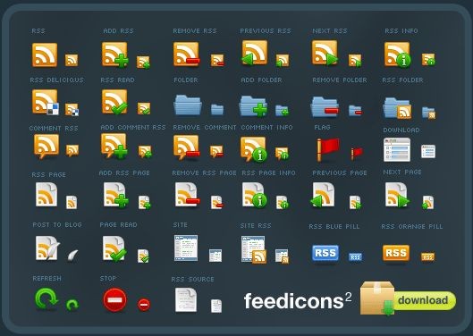Select the large RSS Delicious icon
473x336 pixels.
[46, 102]
